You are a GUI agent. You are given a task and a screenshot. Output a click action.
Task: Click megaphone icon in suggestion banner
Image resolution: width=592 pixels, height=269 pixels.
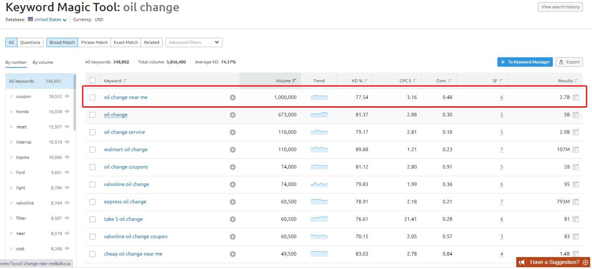[x=522, y=262]
